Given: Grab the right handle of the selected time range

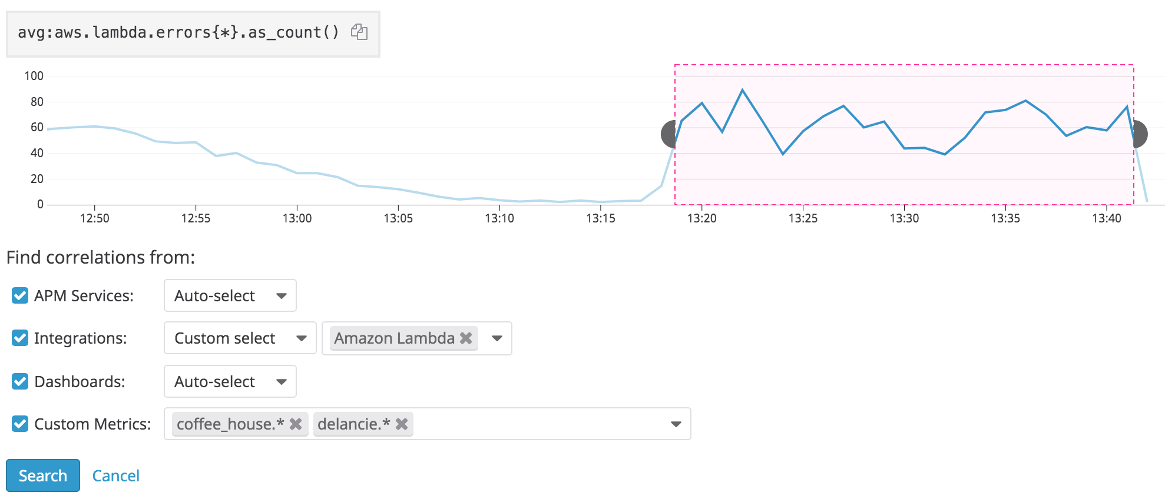Looking at the screenshot, I should 1141,134.
